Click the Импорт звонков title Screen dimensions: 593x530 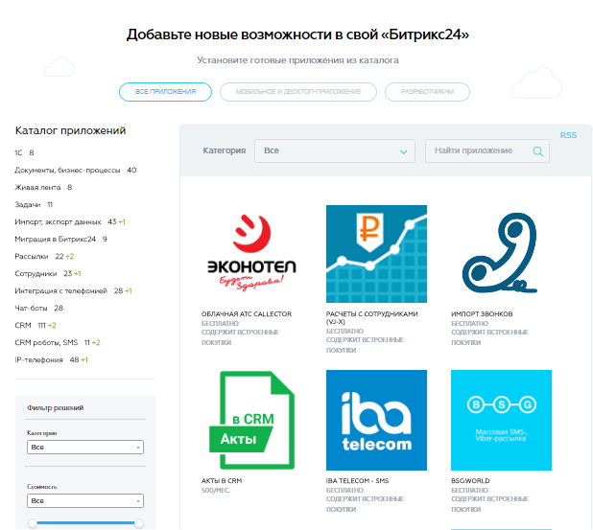point(482,314)
